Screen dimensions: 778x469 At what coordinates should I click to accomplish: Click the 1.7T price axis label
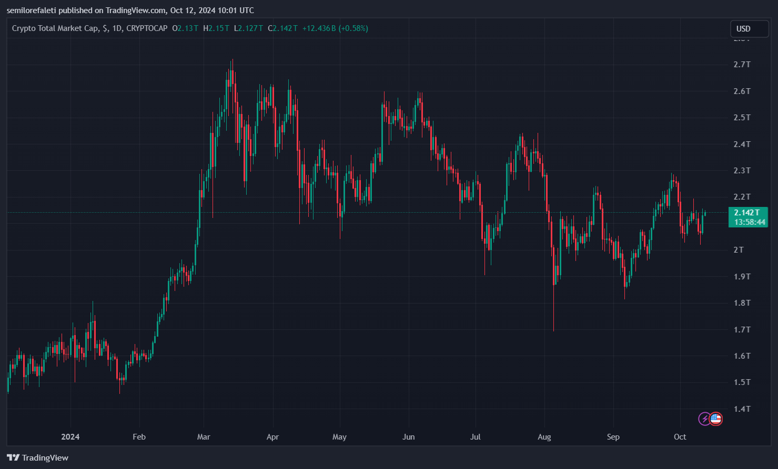[x=742, y=329]
